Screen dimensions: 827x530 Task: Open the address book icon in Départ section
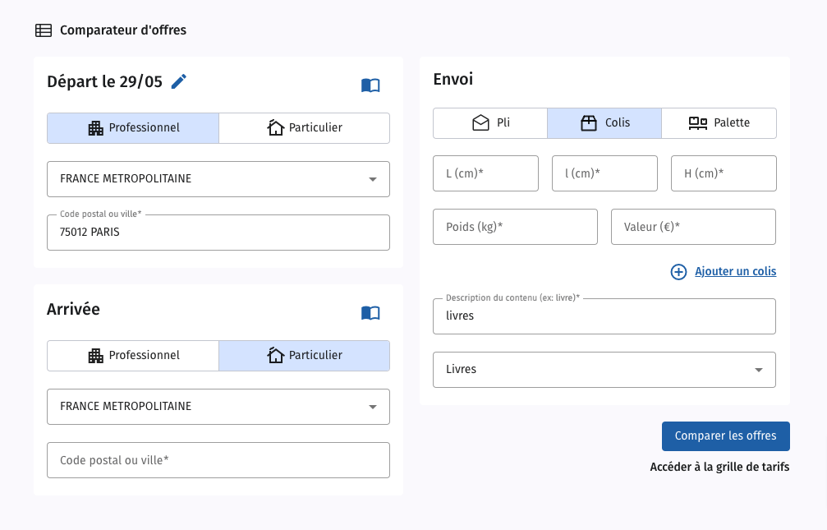(370, 85)
